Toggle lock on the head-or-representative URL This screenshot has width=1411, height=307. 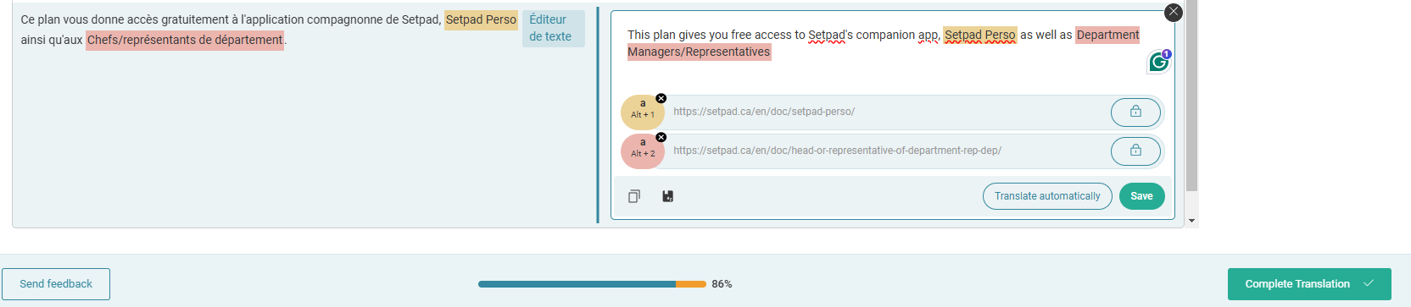[1135, 151]
